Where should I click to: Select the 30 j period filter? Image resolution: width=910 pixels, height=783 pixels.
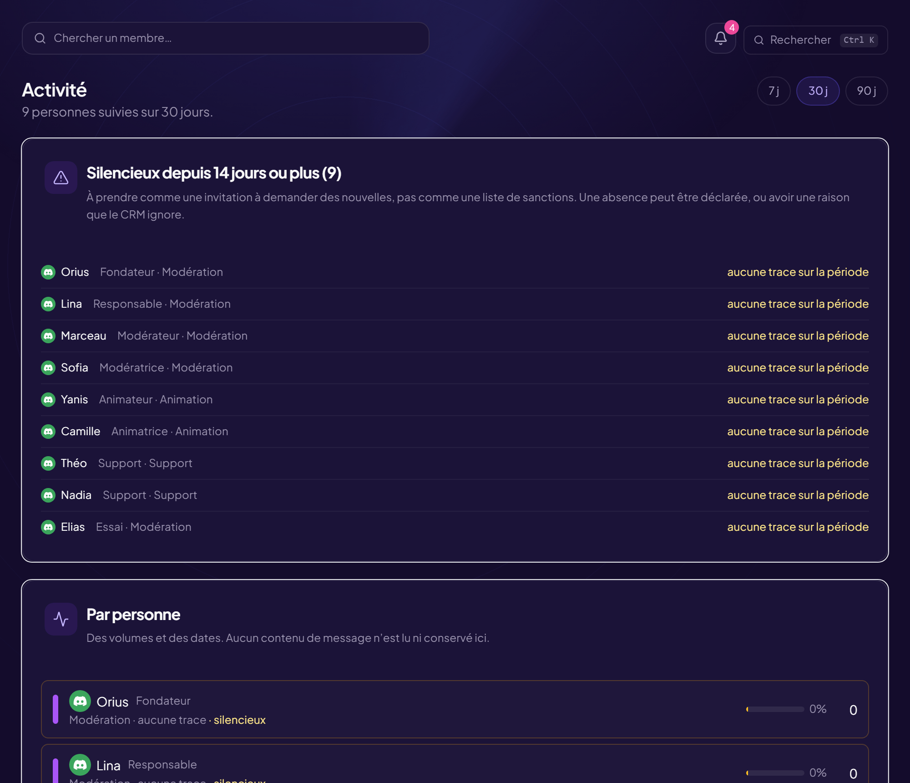click(818, 91)
